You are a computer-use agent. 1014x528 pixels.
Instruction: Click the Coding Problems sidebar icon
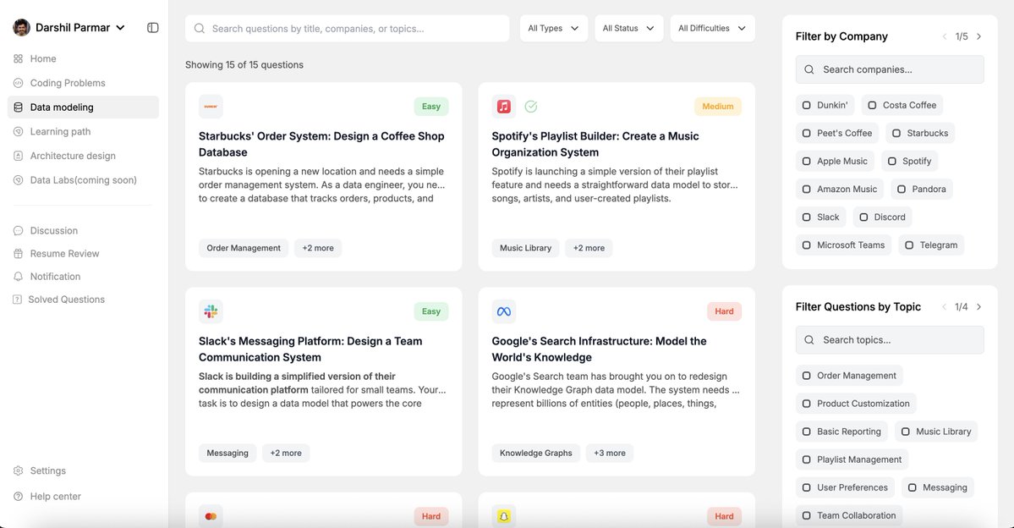tap(18, 83)
